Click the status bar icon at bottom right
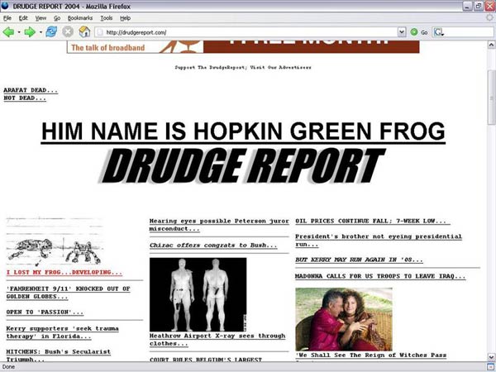 [491, 367]
